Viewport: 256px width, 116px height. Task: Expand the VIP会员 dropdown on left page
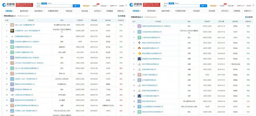point(86,6)
